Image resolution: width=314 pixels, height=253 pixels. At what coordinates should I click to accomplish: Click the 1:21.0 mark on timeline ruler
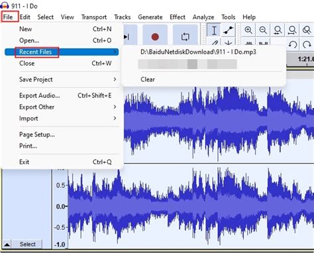305,59
